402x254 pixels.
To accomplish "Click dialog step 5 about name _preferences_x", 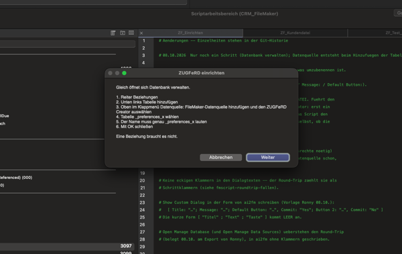I will [161, 121].
